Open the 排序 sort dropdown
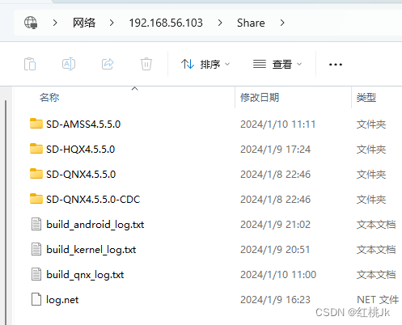Viewport: 402px width, 325px height. [205, 64]
